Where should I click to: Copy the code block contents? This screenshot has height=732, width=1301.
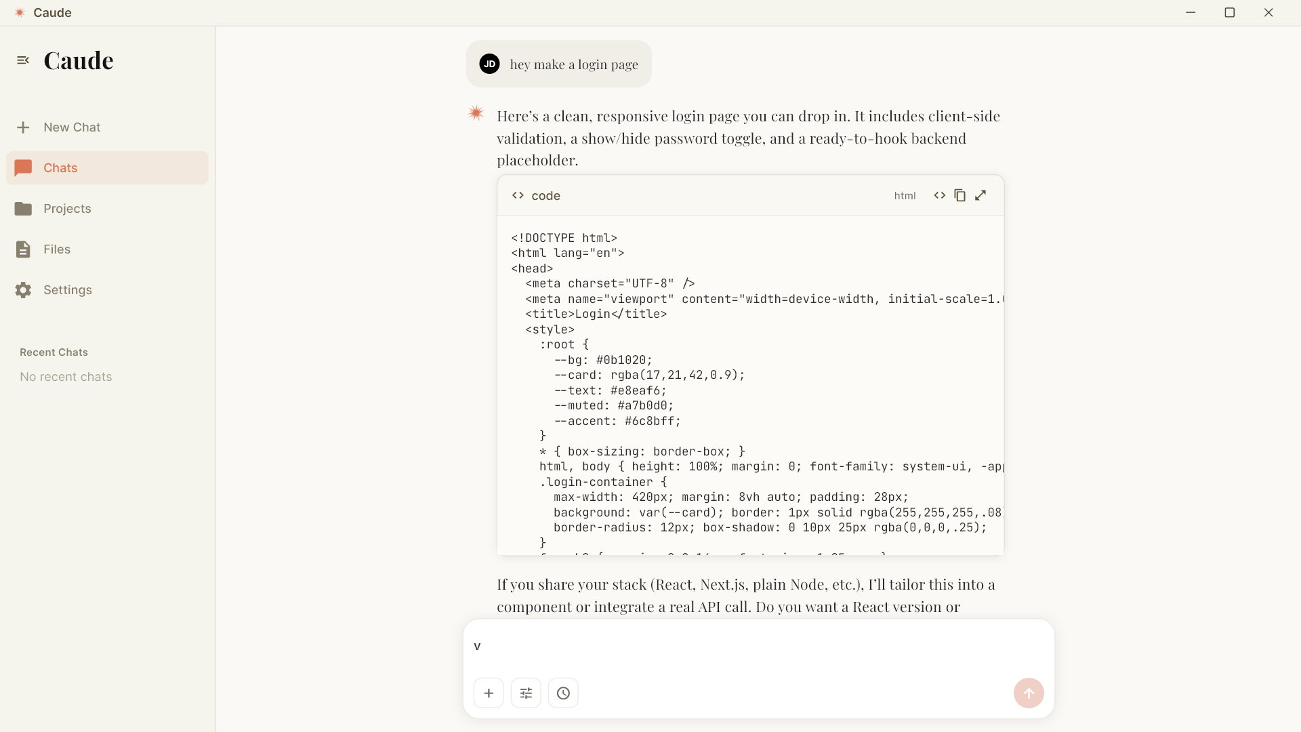(x=959, y=195)
